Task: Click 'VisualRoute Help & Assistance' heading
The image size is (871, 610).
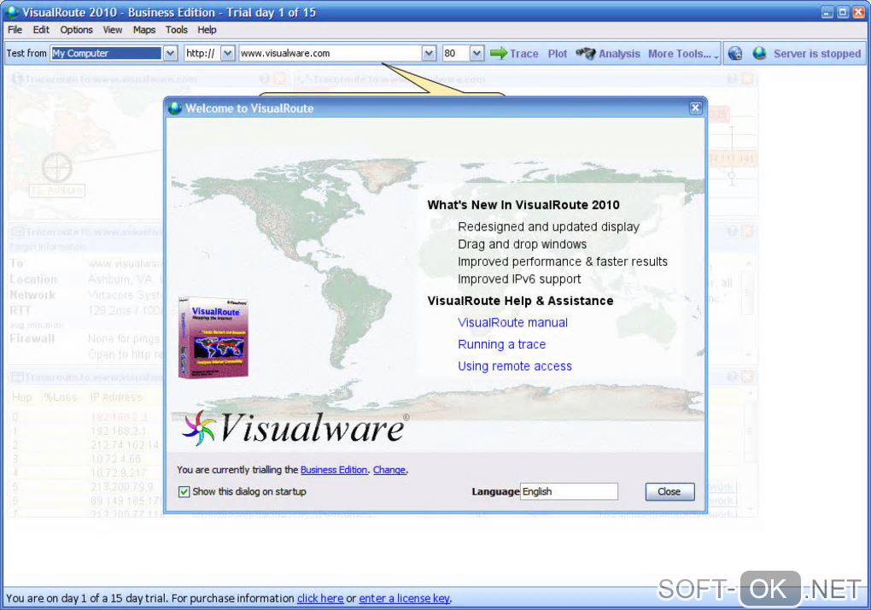Action: (x=521, y=301)
